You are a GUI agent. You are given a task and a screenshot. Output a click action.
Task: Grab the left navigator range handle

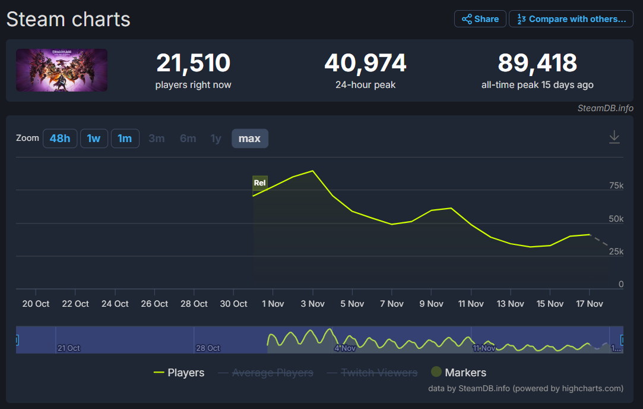coord(17,339)
